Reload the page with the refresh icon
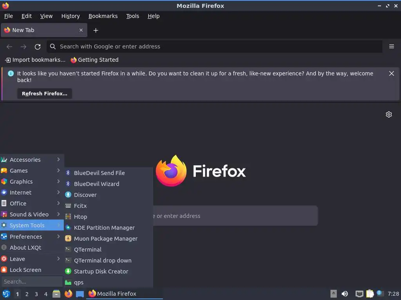401x300 pixels. pyautogui.click(x=38, y=47)
